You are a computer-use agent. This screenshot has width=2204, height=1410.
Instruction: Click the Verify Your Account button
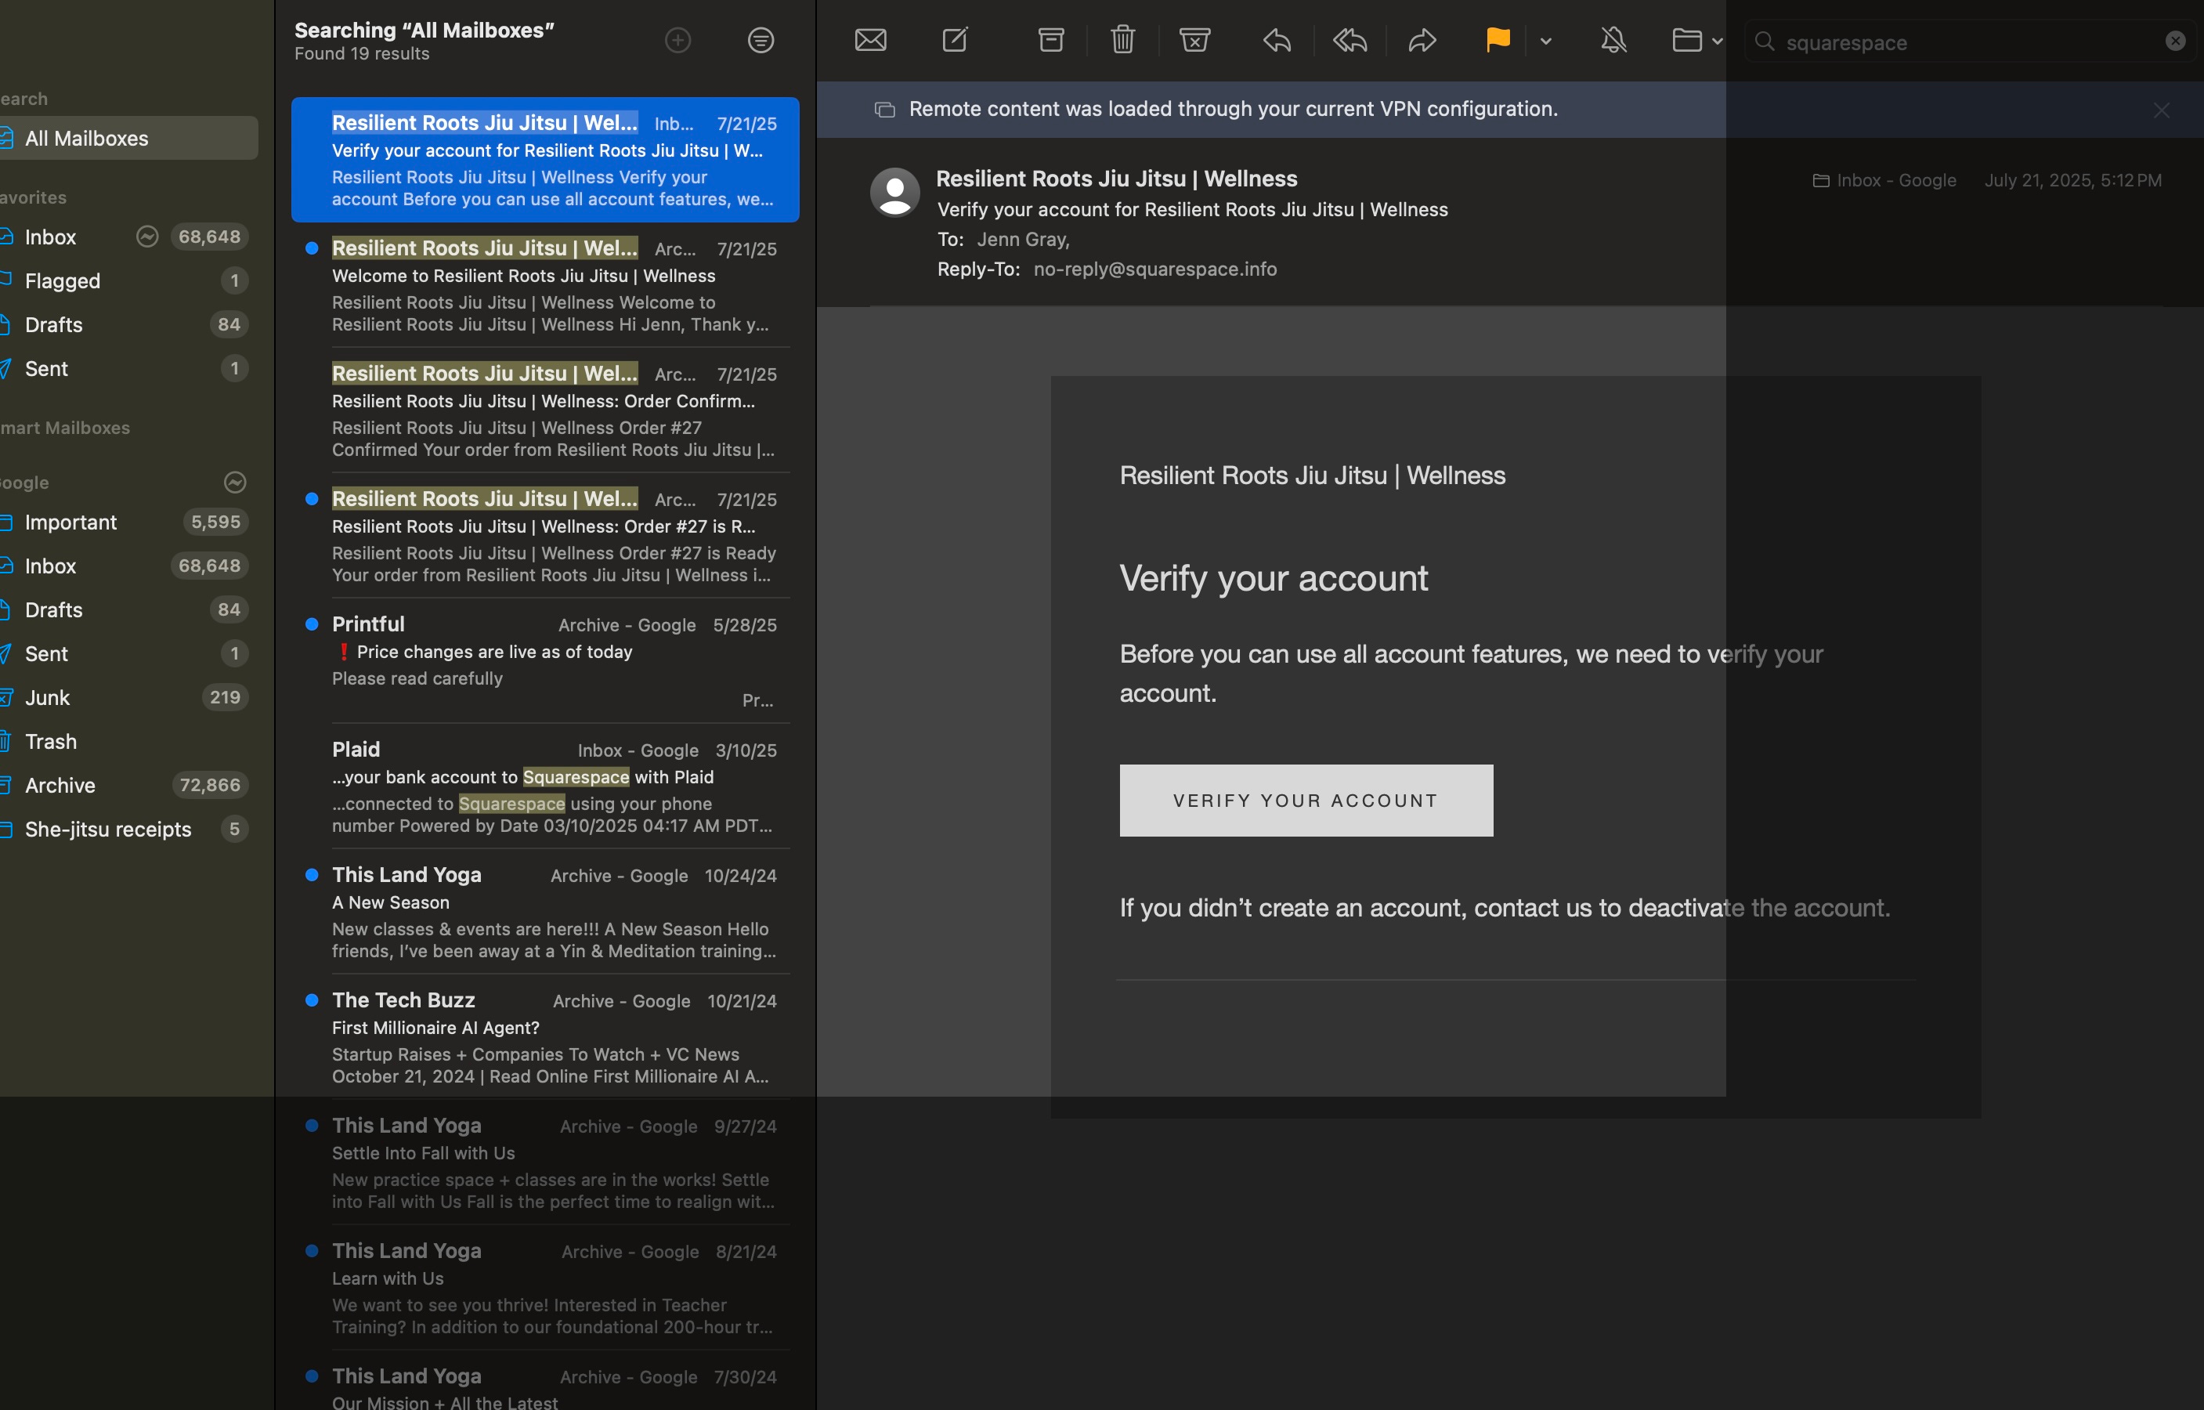(1306, 801)
